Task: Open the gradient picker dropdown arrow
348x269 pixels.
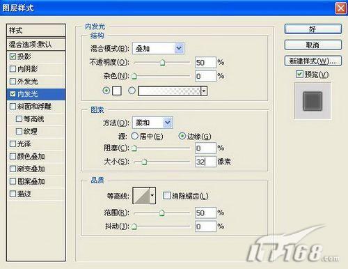Action: pos(204,91)
